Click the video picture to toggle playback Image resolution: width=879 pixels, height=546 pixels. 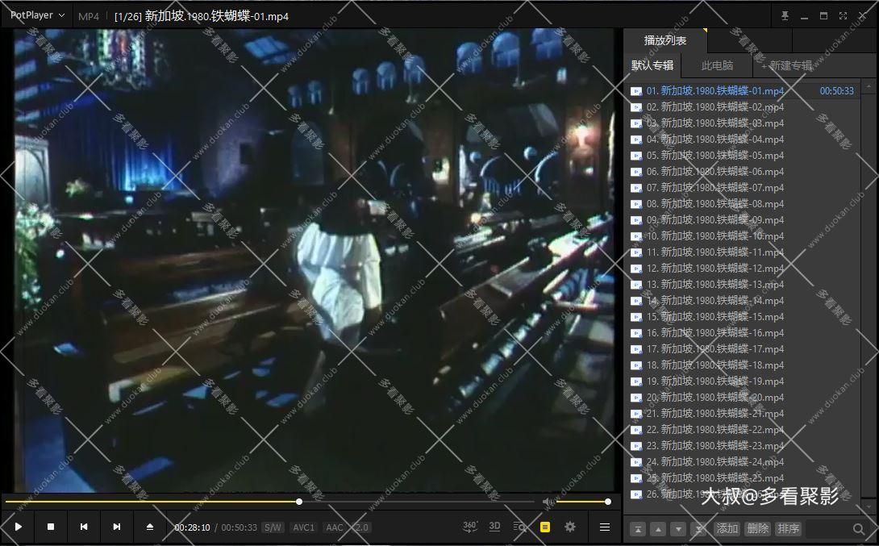pos(314,260)
